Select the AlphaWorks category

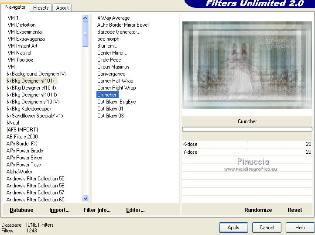(19, 172)
